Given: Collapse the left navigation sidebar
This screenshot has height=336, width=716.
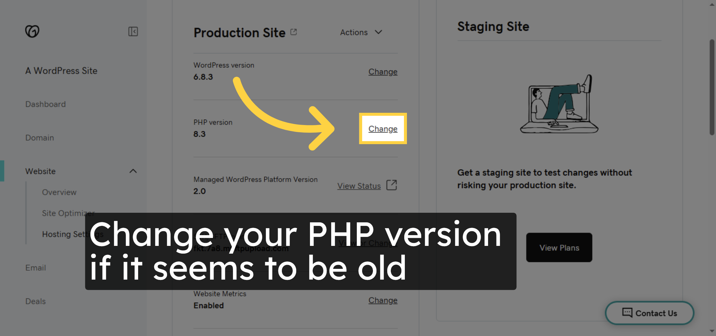Looking at the screenshot, I should coord(133,31).
